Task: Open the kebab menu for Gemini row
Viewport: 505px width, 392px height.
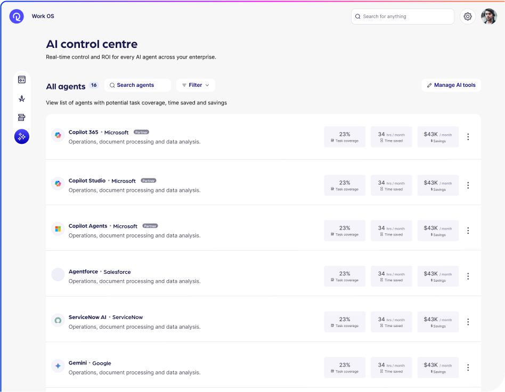Action: 468,367
